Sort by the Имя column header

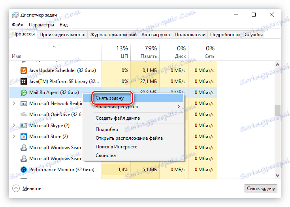tap(55, 52)
